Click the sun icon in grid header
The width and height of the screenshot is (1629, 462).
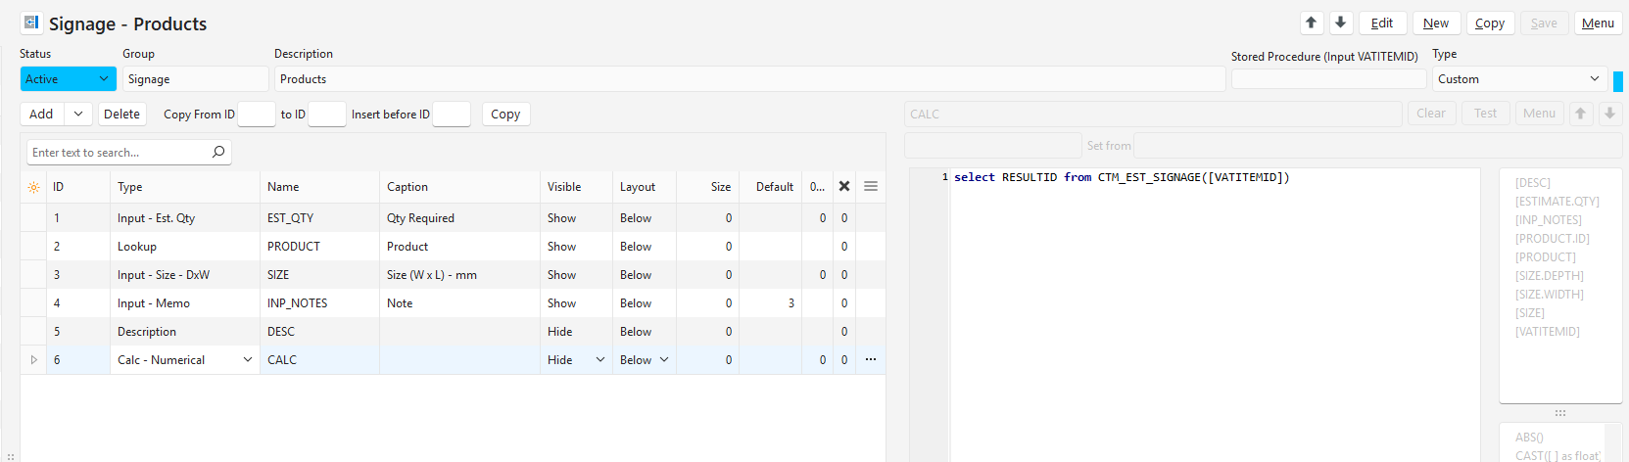pyautogui.click(x=33, y=187)
